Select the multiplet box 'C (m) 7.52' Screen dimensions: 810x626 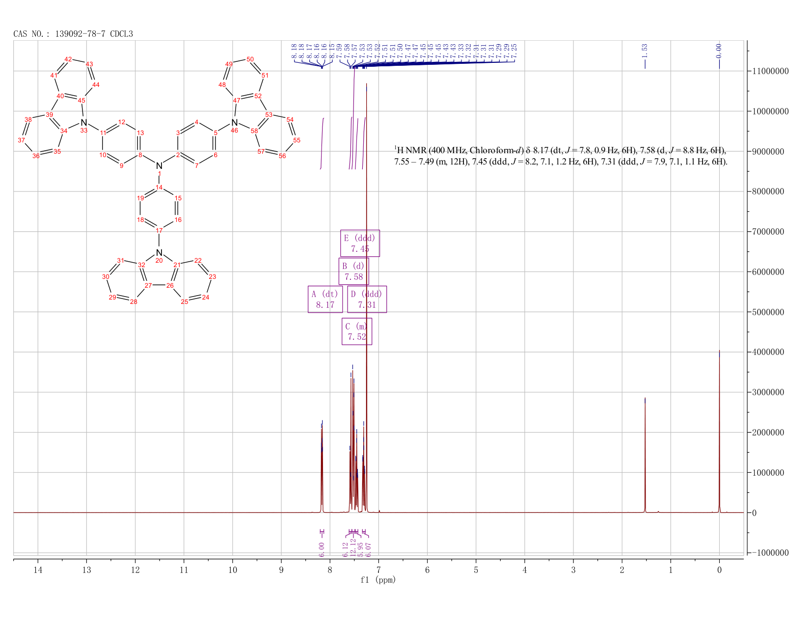tap(357, 331)
